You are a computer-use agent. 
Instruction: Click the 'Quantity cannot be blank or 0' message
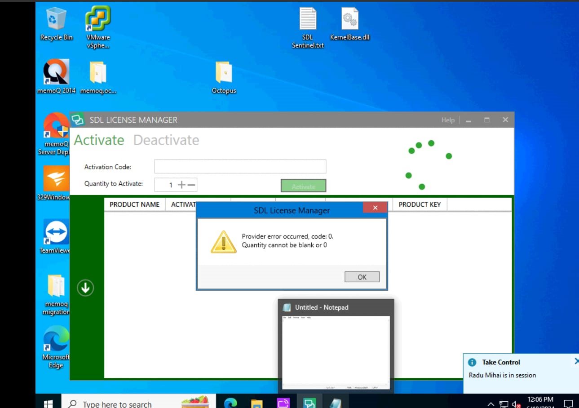pyautogui.click(x=284, y=245)
